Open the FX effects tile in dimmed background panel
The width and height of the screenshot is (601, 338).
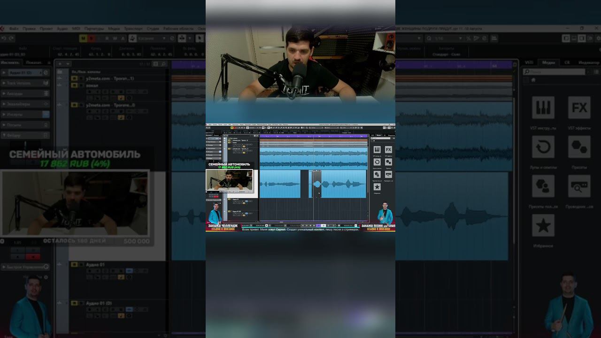(x=579, y=108)
